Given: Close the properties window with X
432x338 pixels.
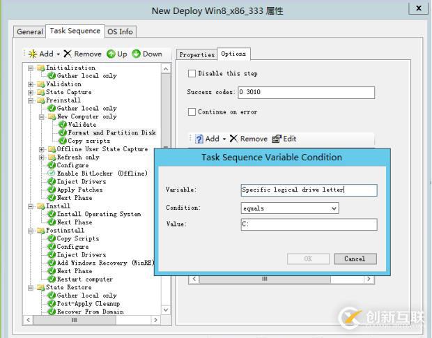Looking at the screenshot, I should [418, 8].
